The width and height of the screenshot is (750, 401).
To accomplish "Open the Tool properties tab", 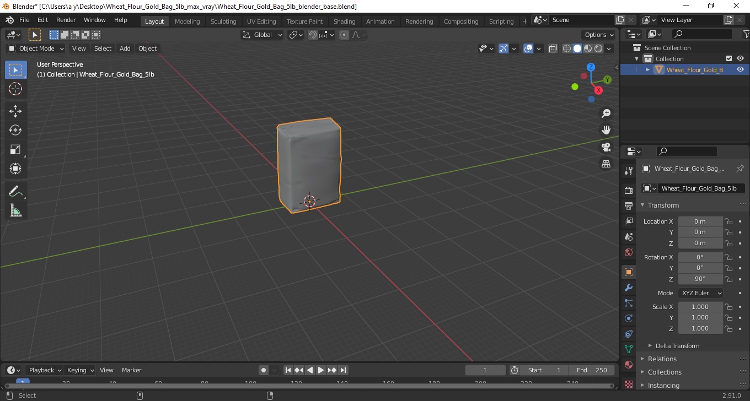I will tap(629, 171).
